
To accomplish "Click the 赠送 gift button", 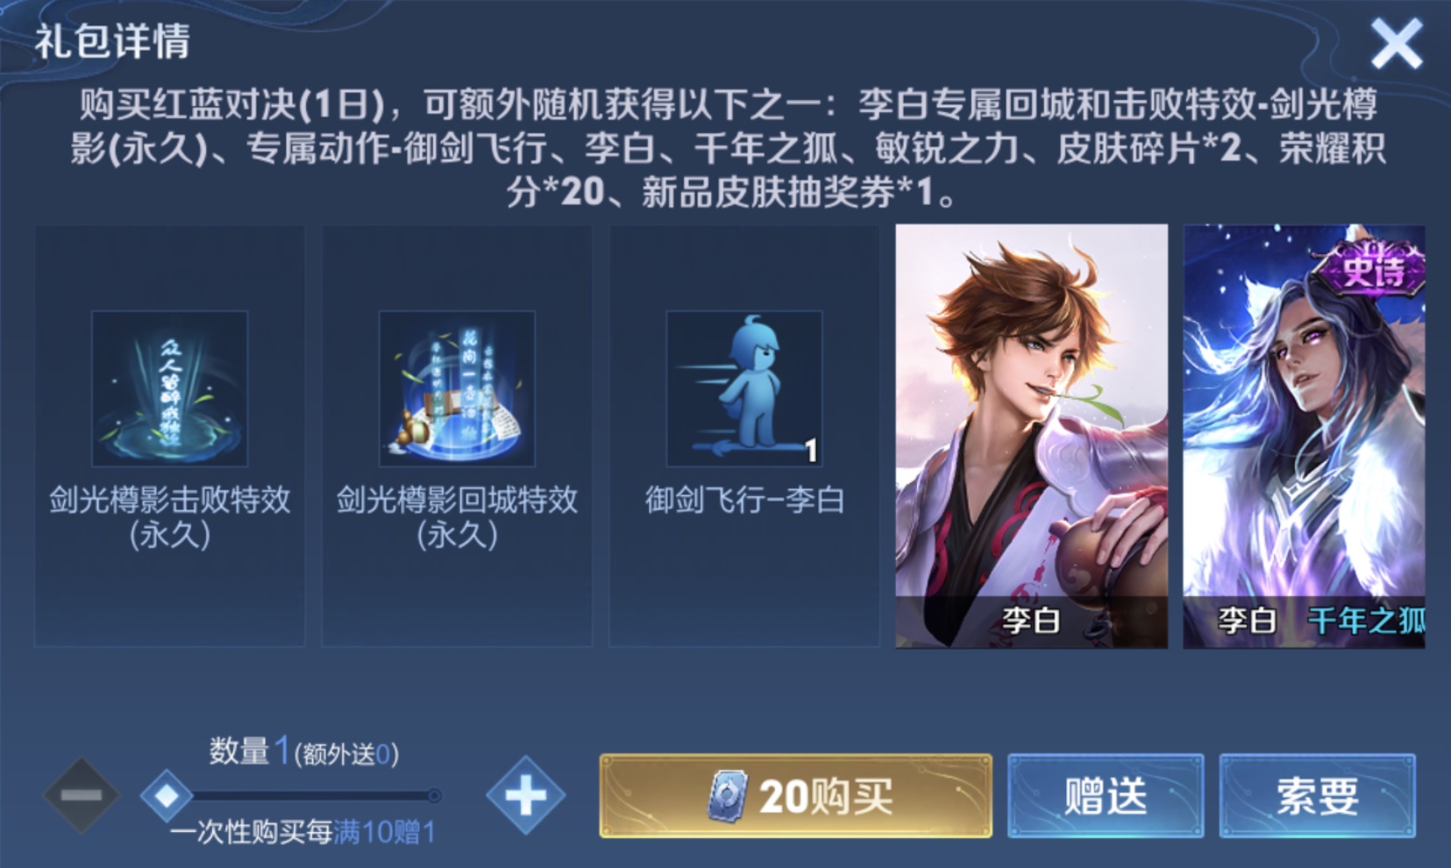I will point(1106,795).
